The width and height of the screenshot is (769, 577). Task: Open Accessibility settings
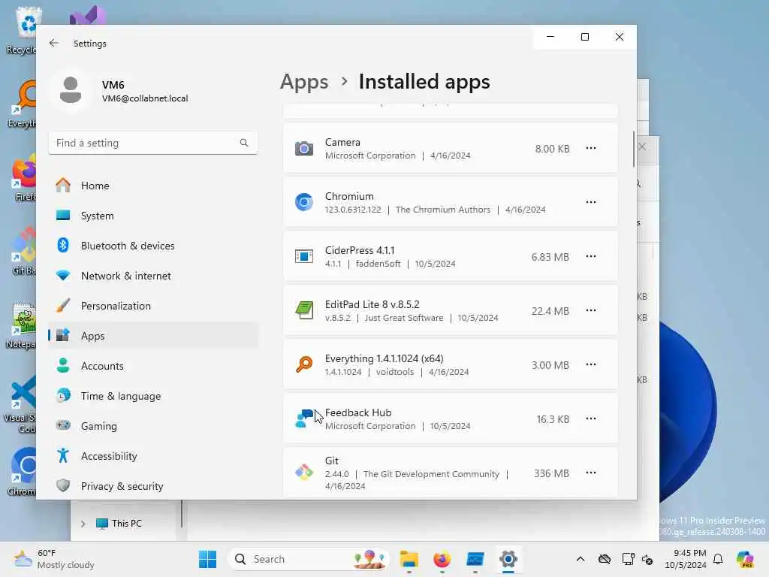point(153,456)
